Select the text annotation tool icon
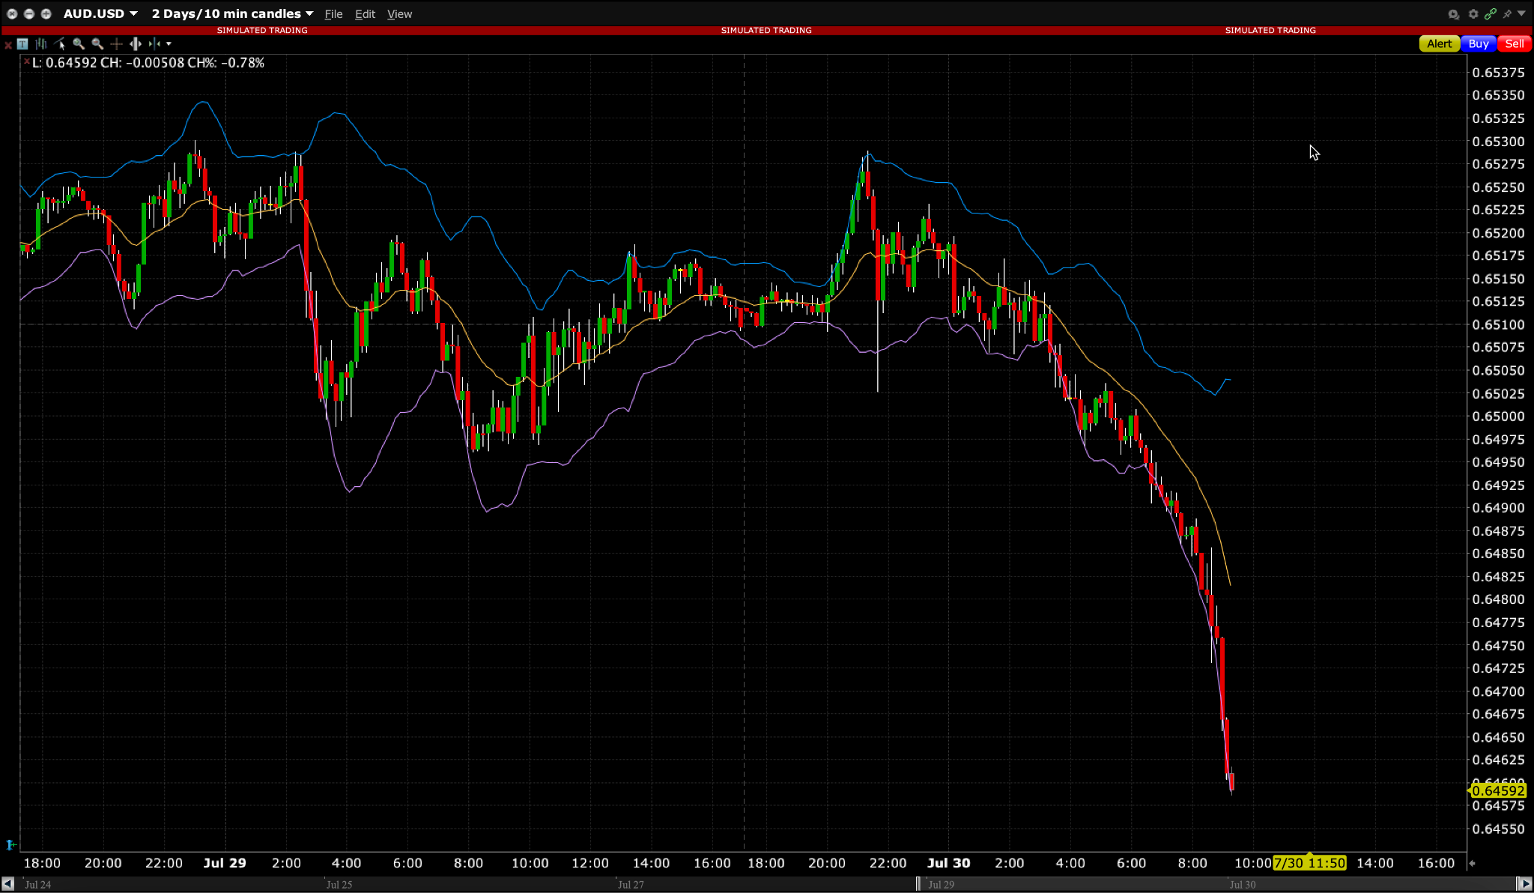The width and height of the screenshot is (1534, 893). (x=22, y=44)
